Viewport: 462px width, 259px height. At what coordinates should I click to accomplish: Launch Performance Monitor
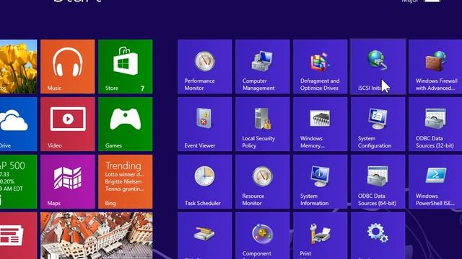(x=204, y=67)
